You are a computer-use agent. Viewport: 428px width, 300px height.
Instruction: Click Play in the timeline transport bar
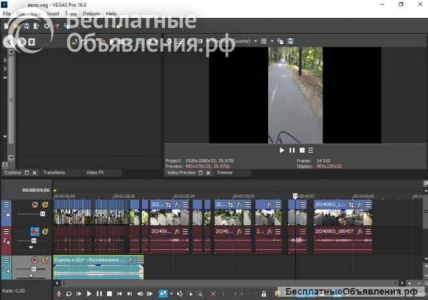[89, 294]
